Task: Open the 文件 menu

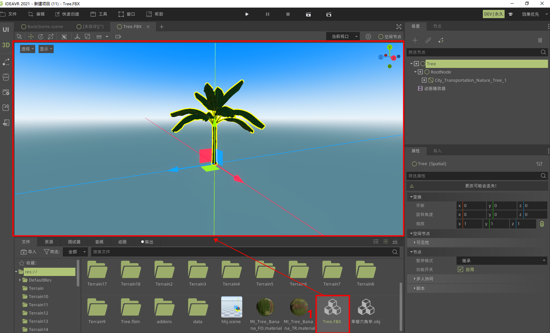Action: tap(9, 14)
